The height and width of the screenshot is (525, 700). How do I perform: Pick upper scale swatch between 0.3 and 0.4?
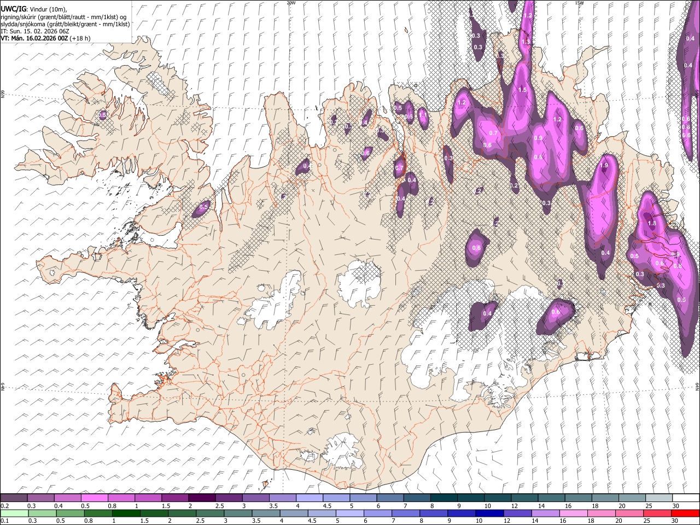tap(41, 498)
